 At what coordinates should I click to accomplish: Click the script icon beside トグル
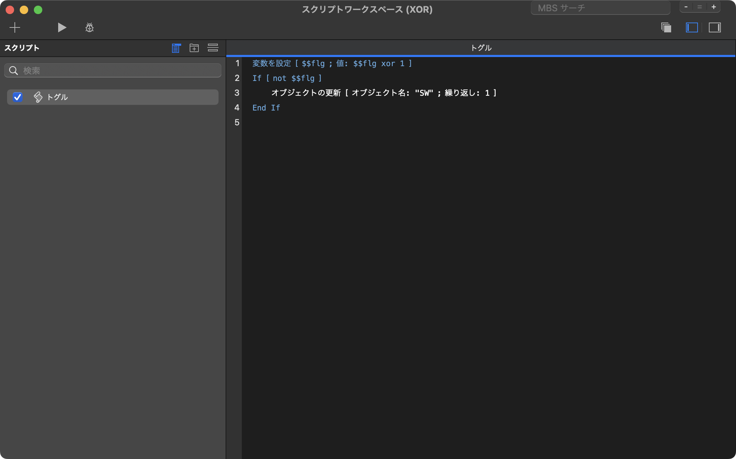[x=38, y=97]
